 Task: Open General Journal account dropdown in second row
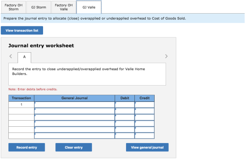pos(75,111)
